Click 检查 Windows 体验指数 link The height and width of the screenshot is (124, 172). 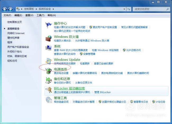click(x=105, y=50)
